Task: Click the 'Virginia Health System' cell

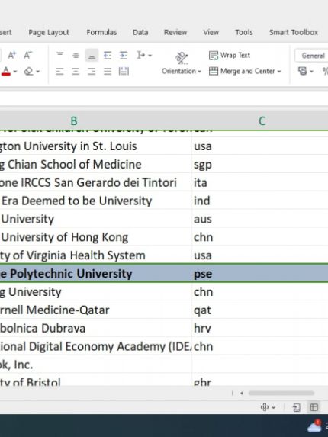Action: tap(95, 255)
